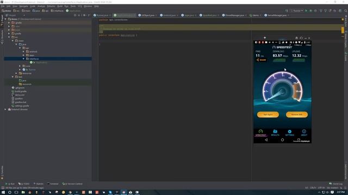Open the VCS menu

pos(80,6)
